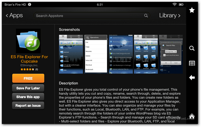Check the battery status icon
This screenshot has width=201, height=127.
tap(181, 5)
